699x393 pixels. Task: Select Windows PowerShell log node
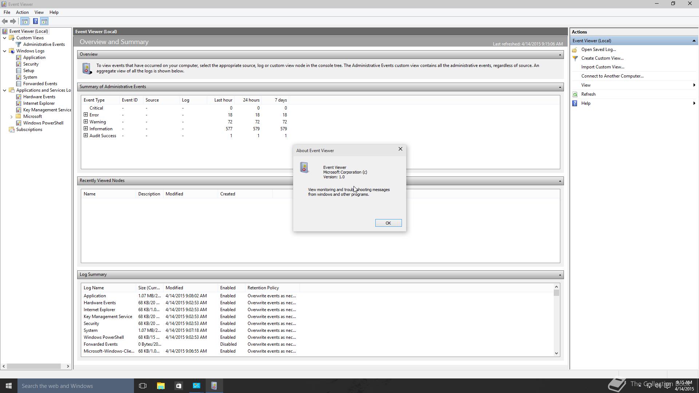[43, 123]
